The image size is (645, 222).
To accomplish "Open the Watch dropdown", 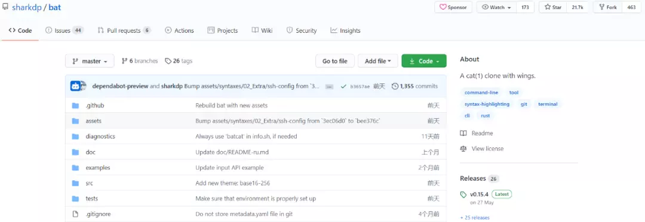I will click(x=496, y=7).
